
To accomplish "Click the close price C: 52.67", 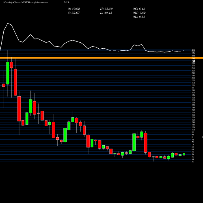I will [x=74, y=13].
